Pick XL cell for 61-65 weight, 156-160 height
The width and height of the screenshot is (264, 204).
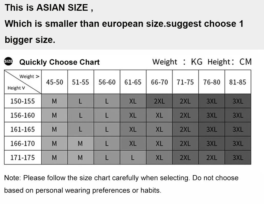133,115
